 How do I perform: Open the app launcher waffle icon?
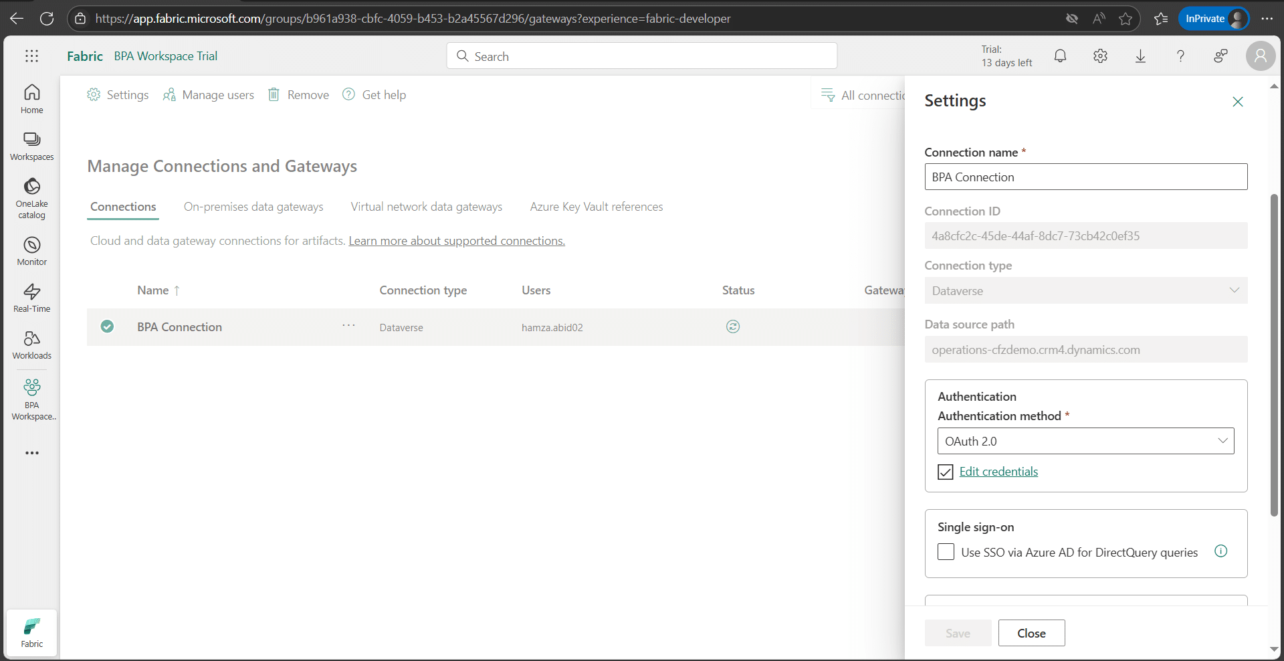[x=31, y=56]
